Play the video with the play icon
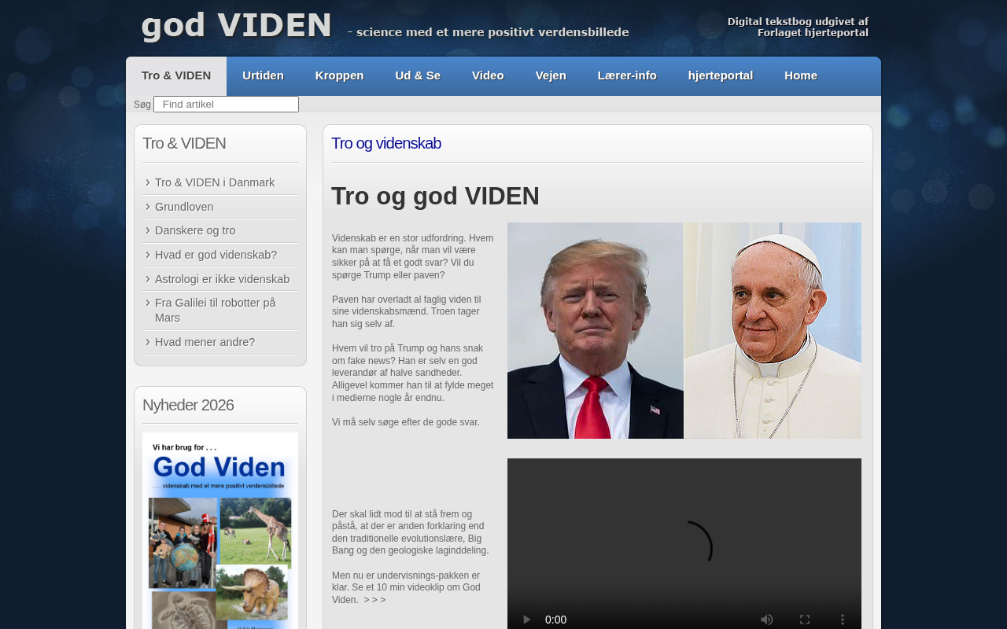1007x629 pixels. (x=527, y=620)
